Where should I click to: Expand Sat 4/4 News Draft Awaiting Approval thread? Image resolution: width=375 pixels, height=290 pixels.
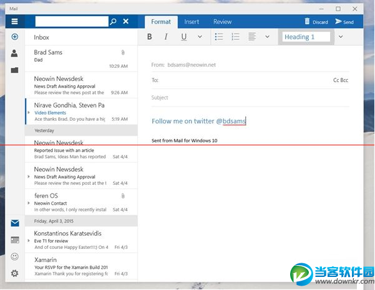(x=29, y=177)
